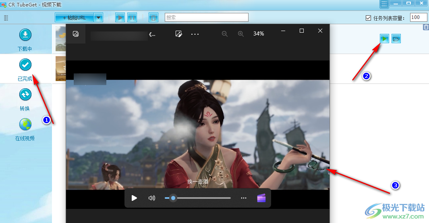This screenshot has height=223, width=429.
Task: Toggle the task list capacity checkbox
Action: pyautogui.click(x=368, y=18)
